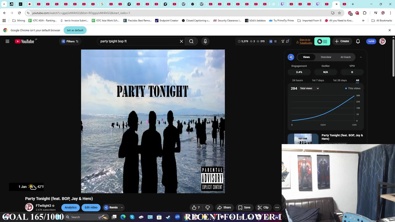Open the video Analytics button

click(70, 208)
